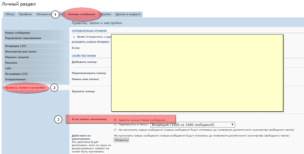
Task: Open the Отправленные folder
Action: tap(15, 80)
